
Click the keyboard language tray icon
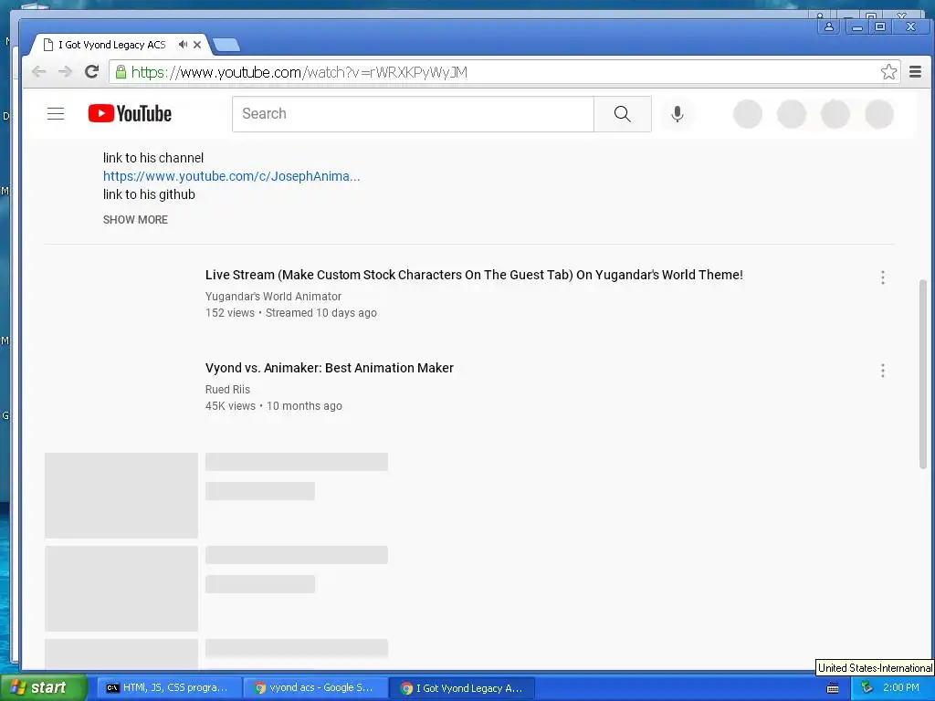tap(833, 688)
